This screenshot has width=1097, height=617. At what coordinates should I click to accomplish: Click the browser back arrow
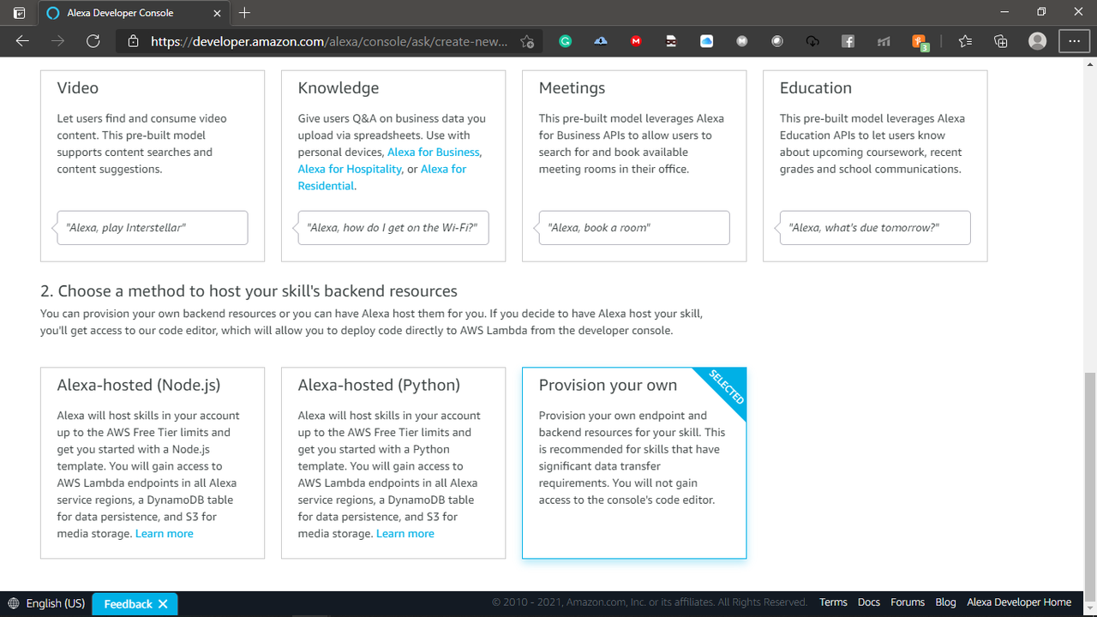[22, 40]
